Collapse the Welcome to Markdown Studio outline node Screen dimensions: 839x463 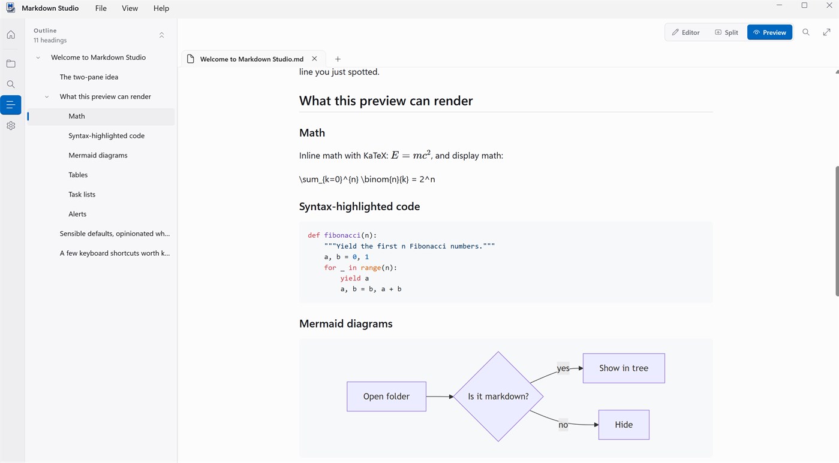[38, 58]
